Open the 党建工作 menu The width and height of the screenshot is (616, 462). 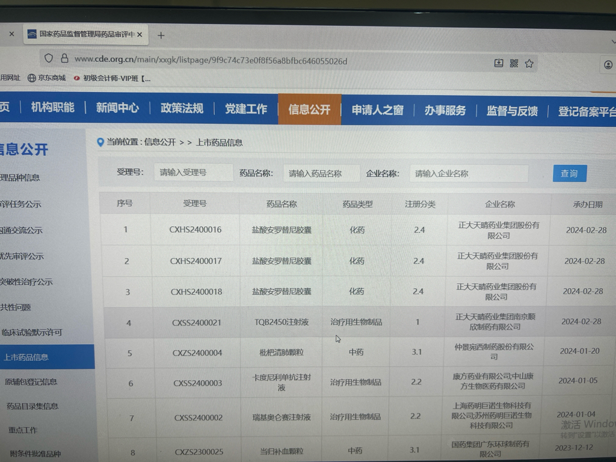point(246,109)
